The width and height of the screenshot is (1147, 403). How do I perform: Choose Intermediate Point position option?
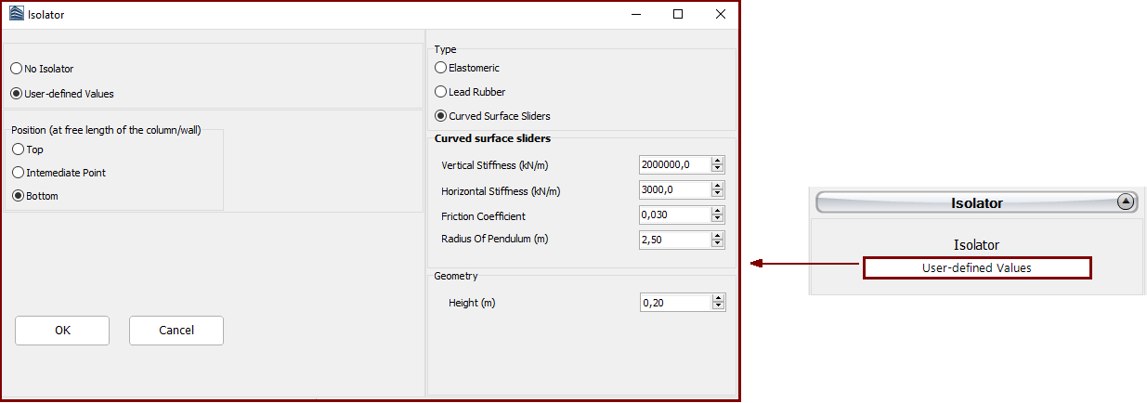19,173
